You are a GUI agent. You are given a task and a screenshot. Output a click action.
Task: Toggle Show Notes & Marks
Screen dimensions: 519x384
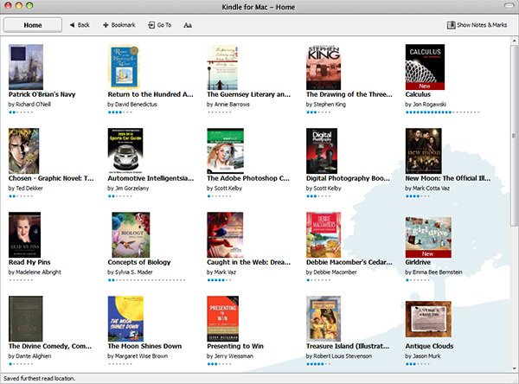coord(476,25)
